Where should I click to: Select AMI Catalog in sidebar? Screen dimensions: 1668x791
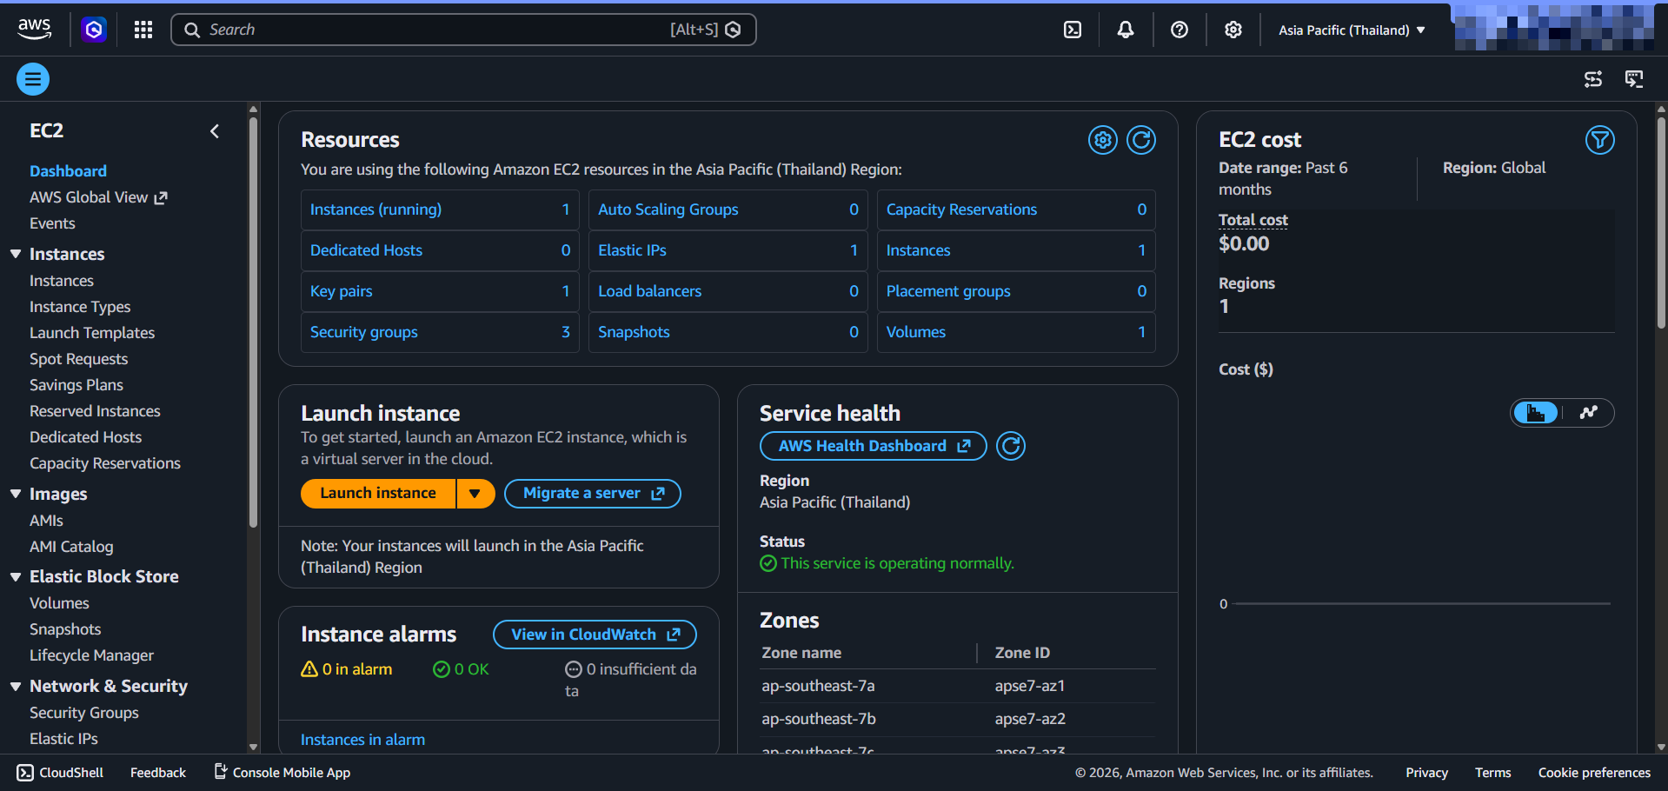pyautogui.click(x=71, y=547)
